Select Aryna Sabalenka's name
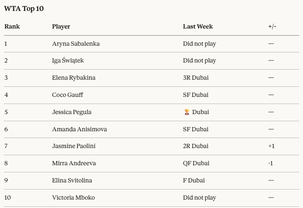The width and height of the screenshot is (303, 208). pos(76,44)
